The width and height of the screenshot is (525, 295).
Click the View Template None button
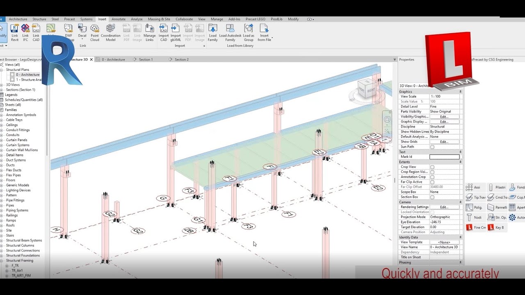[444, 242]
